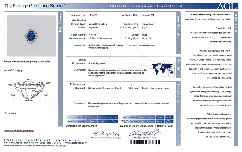Select the Enhancement vertical tab
The width and height of the screenshot is (242, 152).
(178, 94)
